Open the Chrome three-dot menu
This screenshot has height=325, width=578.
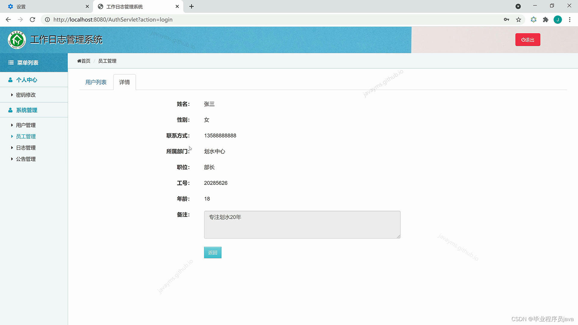point(570,20)
